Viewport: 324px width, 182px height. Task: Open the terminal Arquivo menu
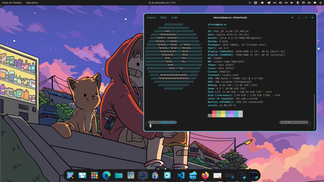coord(151,18)
